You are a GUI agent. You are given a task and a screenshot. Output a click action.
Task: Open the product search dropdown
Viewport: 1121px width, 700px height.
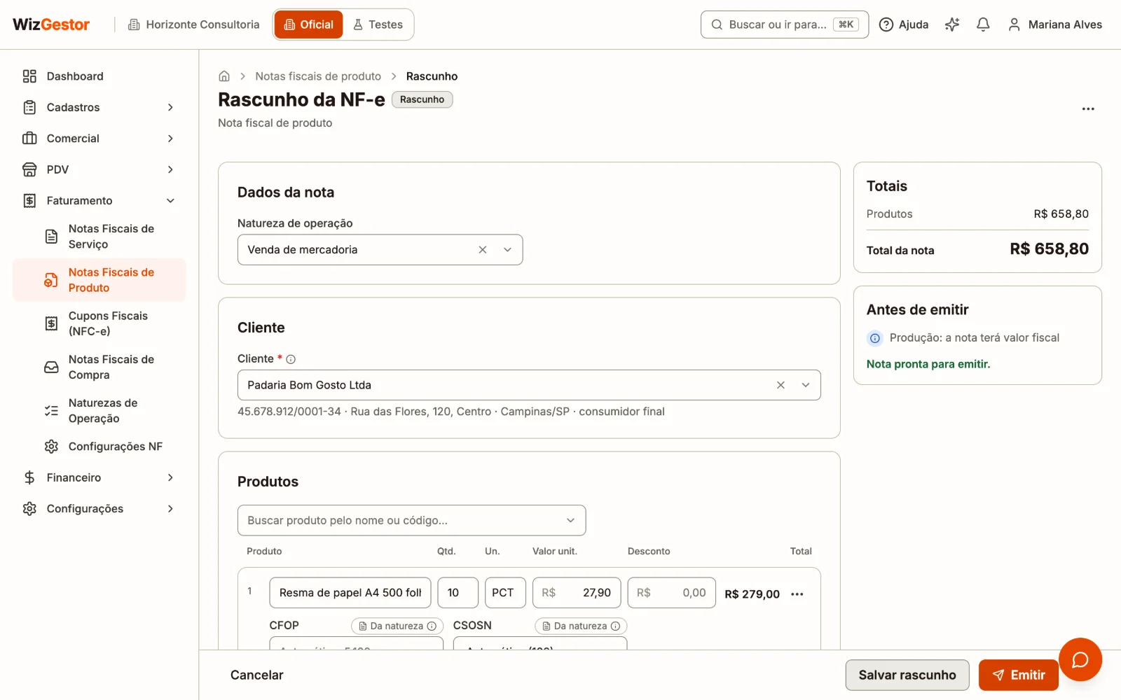[x=411, y=521]
